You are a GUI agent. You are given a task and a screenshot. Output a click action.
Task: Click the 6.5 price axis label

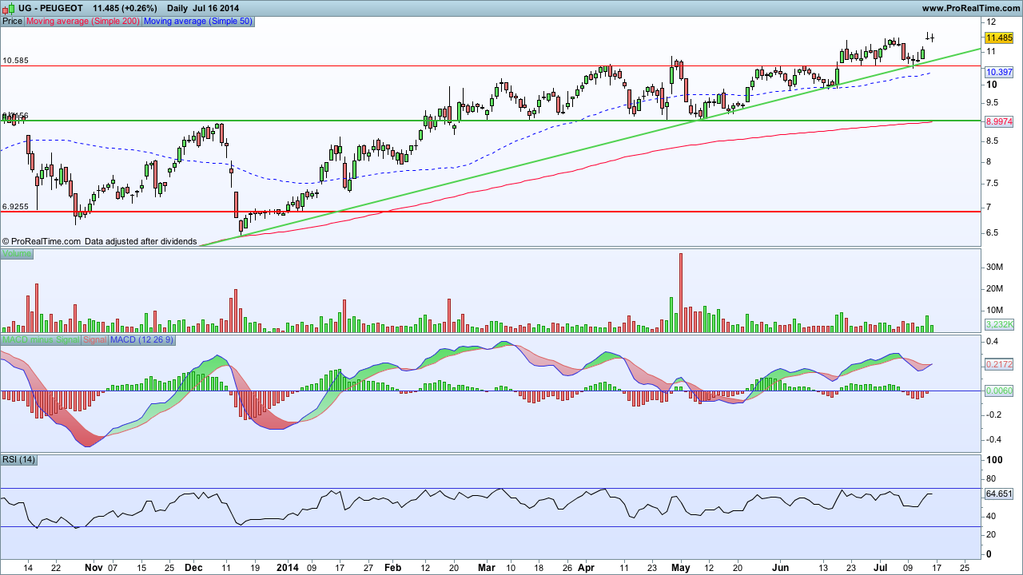[x=993, y=233]
